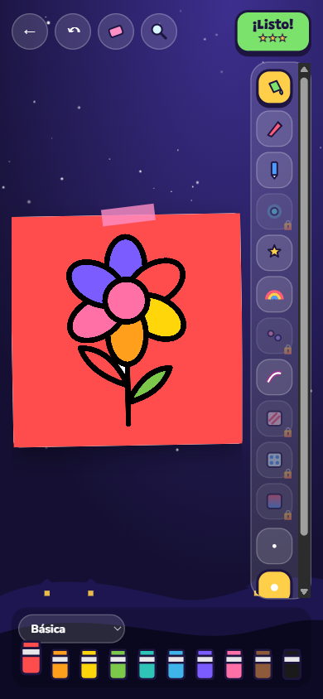Pick the black paint jar
Screen dimensions: 323x699
tap(292, 664)
